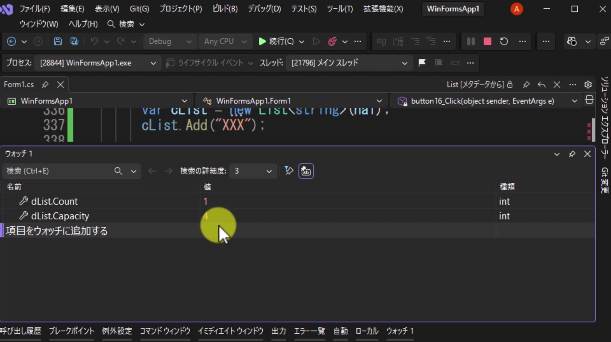This screenshot has height=342, width=611.
Task: Open the Git 変更 side tab
Action: (605, 180)
